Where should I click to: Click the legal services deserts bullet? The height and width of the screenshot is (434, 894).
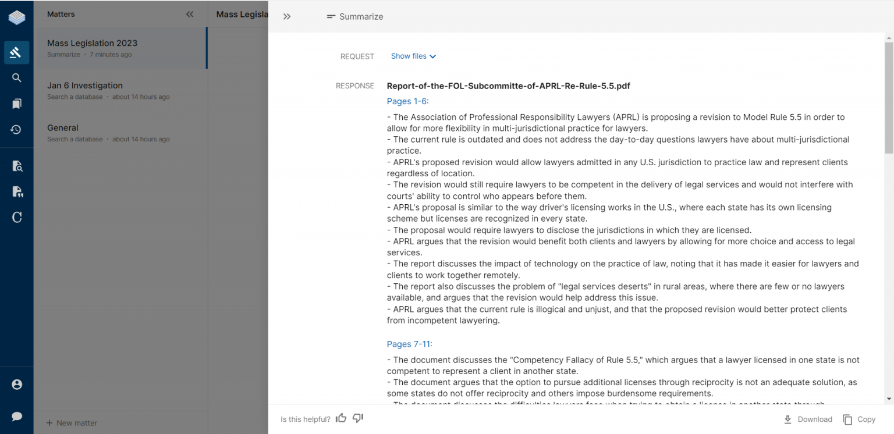617,292
